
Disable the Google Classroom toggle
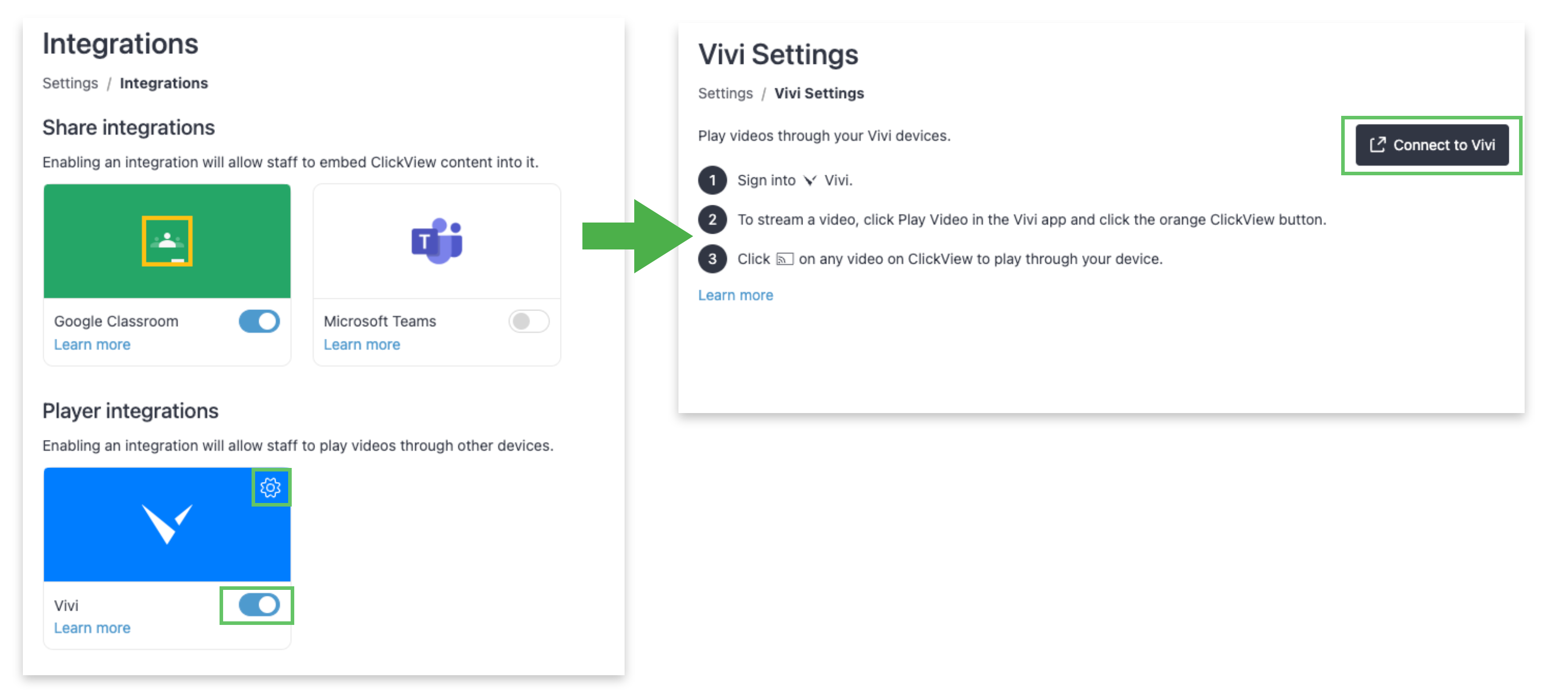[x=259, y=321]
